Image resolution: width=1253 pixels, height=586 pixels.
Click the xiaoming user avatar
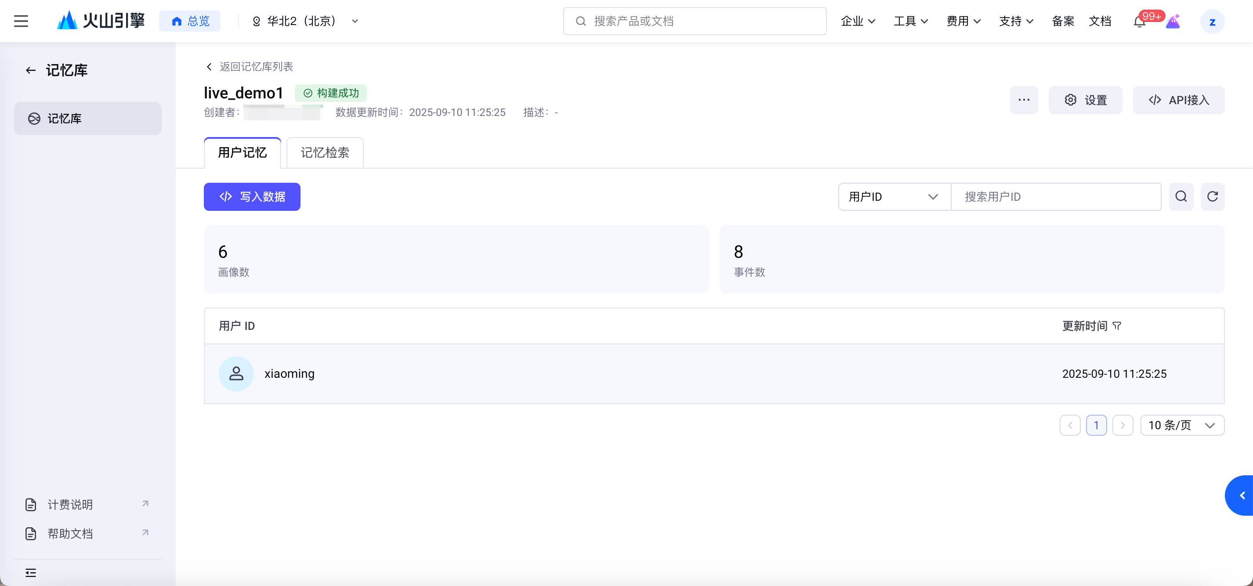[236, 373]
